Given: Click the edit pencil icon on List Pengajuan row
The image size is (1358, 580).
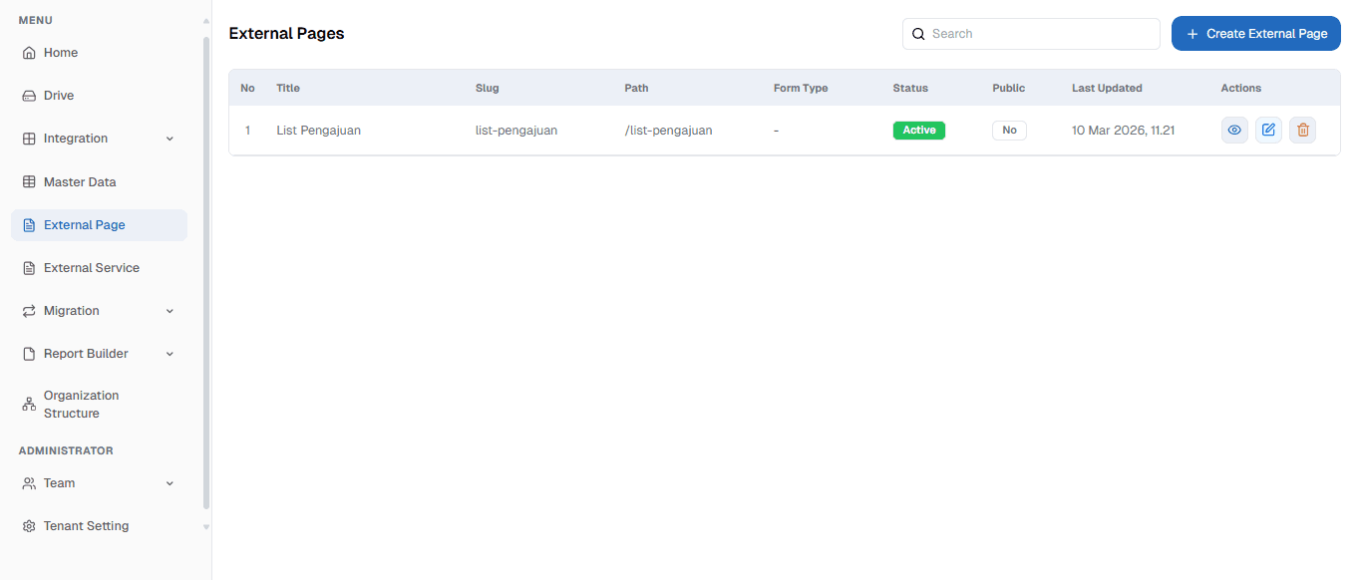Looking at the screenshot, I should (1268, 130).
